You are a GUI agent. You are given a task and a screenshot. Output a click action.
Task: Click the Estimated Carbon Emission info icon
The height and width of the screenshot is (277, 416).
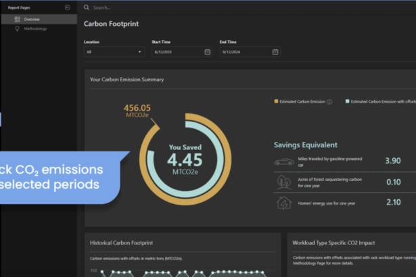329,102
